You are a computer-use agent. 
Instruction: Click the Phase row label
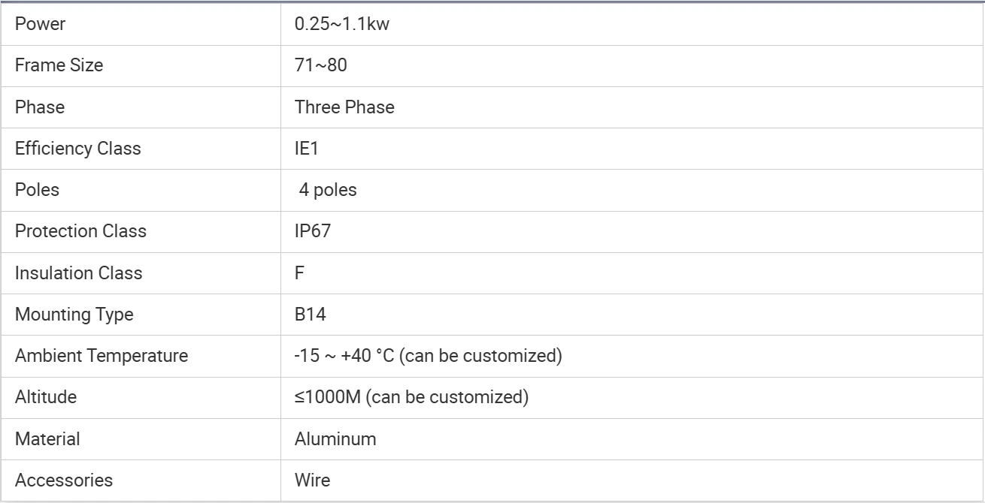pos(40,107)
